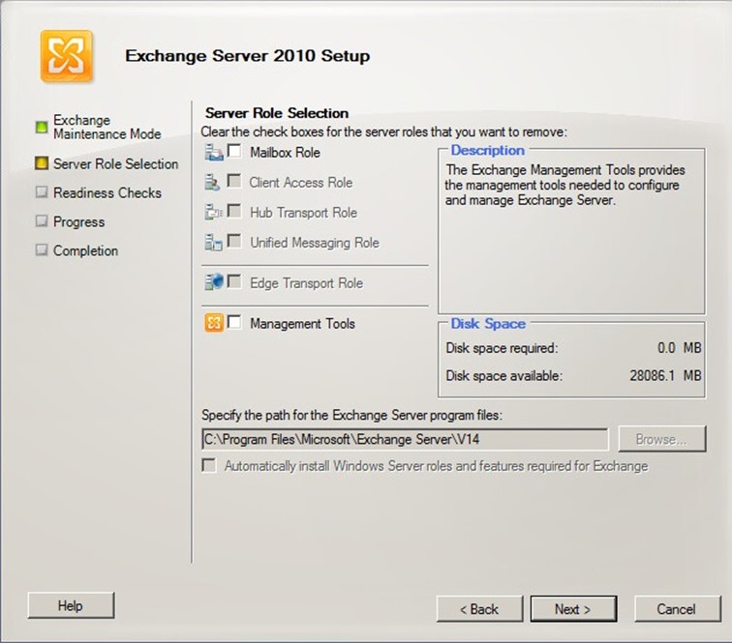Click the Client Access Role label
Viewport: 732px width, 643px height.
coord(300,183)
